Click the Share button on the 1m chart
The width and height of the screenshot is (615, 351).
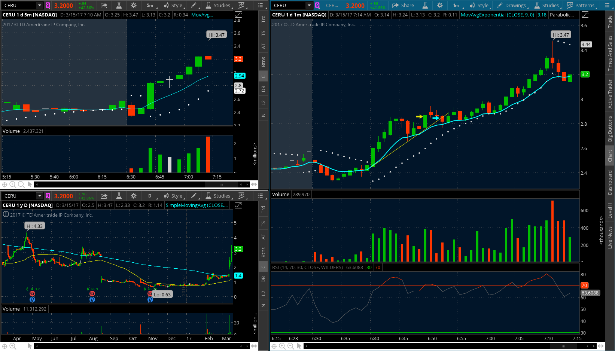(x=404, y=5)
